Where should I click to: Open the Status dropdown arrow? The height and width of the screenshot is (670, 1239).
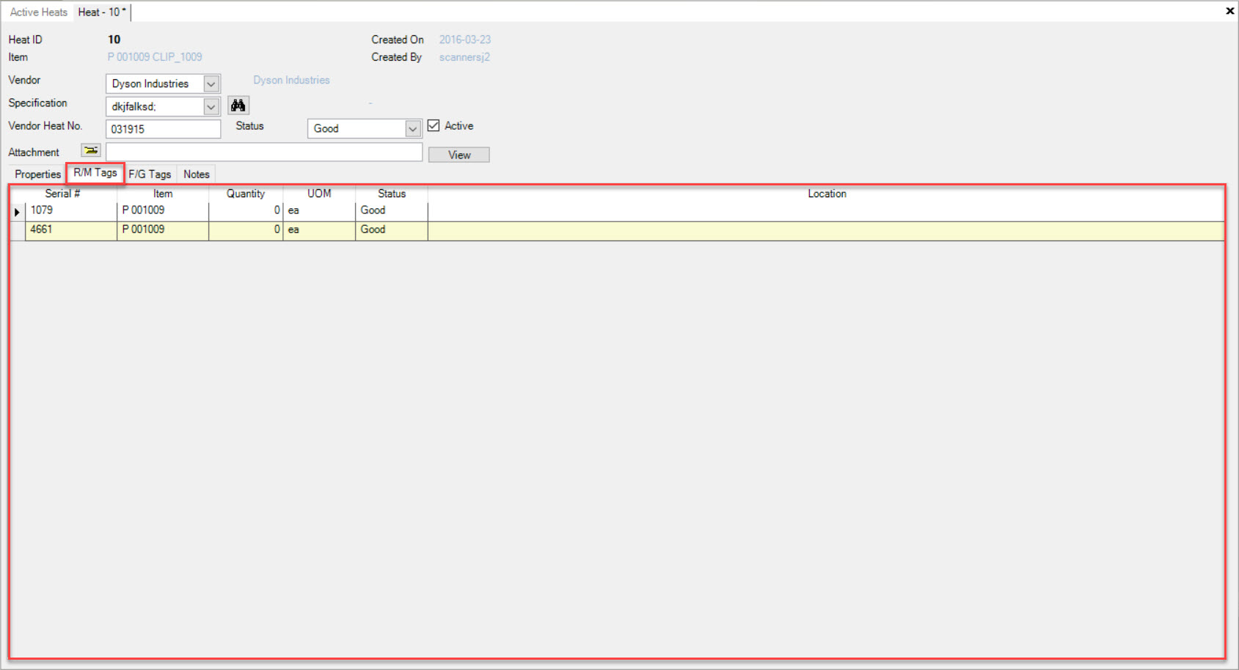pyautogui.click(x=413, y=129)
